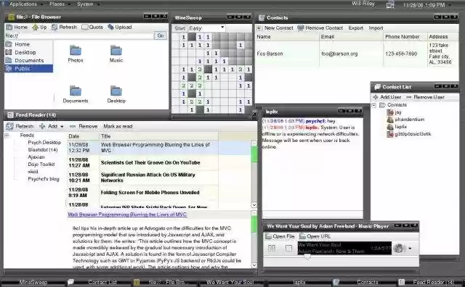Open the Easy difficulty dropdown in MineSweep

[206, 28]
